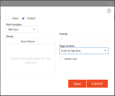
Task: Click the empty Zones list area
Action: coord(31,60)
